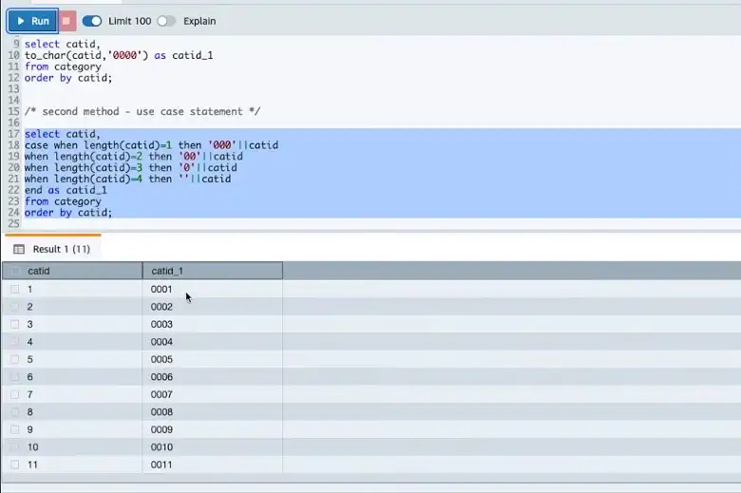Click cell value 0009 in catid_1 column

point(161,429)
